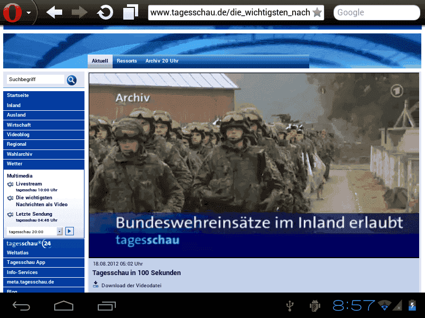Open Die wichtigsten Nachrichten als Video
The width and height of the screenshot is (425, 318).
coord(42,201)
